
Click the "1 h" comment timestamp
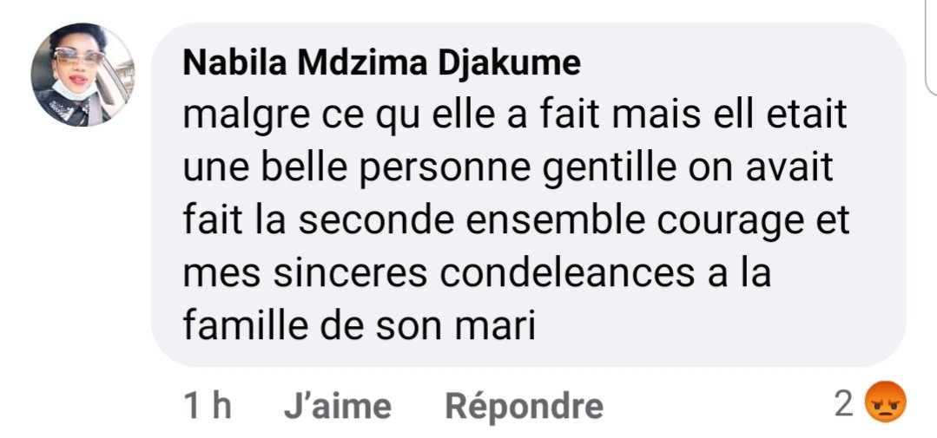pos(208,405)
